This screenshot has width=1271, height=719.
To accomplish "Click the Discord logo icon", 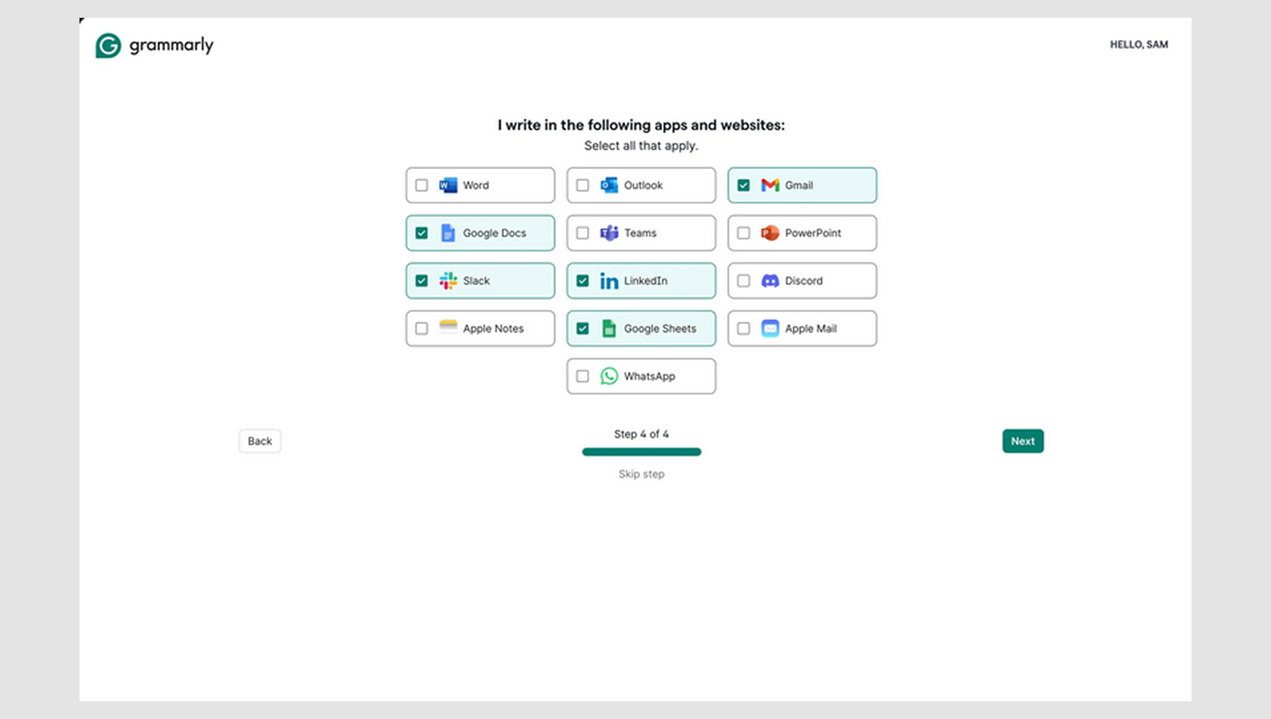I will [770, 281].
